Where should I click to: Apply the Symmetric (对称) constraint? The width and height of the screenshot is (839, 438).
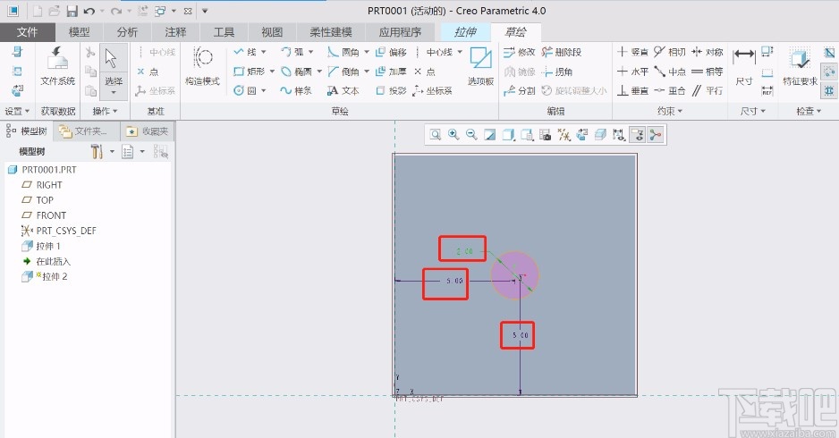(707, 52)
